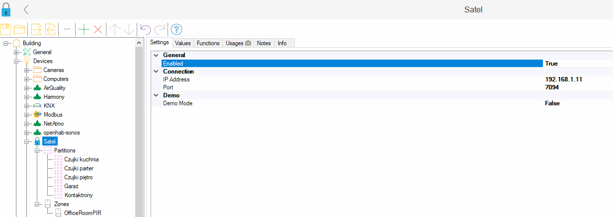Screen dimensions: 613x217
Task: Open help with the question mark icon
Action: pos(176,29)
